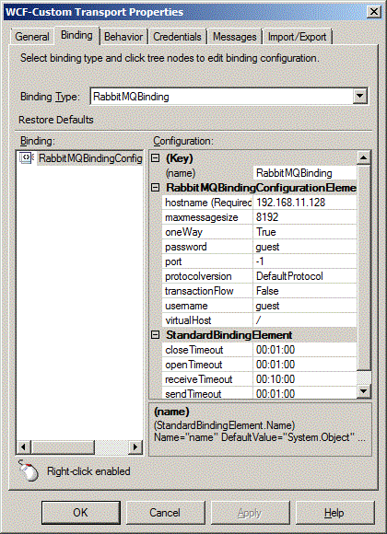Select the transactionFlow property label
This screenshot has width=387, height=534.
click(207, 291)
